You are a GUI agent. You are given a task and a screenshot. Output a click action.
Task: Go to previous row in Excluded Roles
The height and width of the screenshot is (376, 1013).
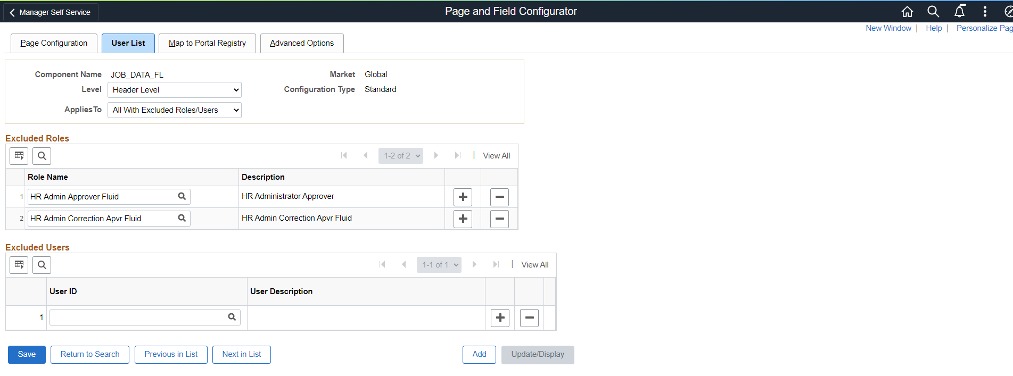tap(366, 155)
